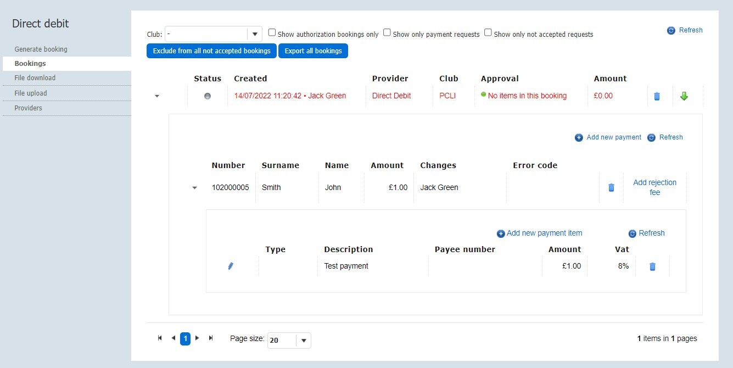Enable Show authorization bookings only
The image size is (733, 368).
pyautogui.click(x=272, y=33)
